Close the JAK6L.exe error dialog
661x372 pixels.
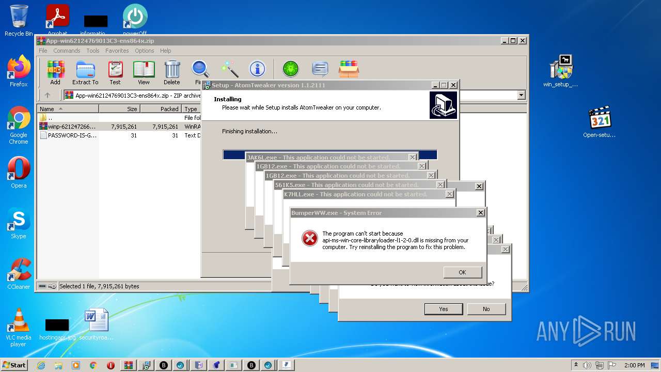(x=413, y=157)
